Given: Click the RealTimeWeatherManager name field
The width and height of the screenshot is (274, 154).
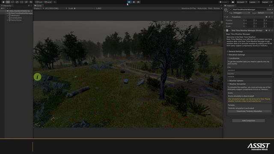Looking at the screenshot, I should pos(248,9).
